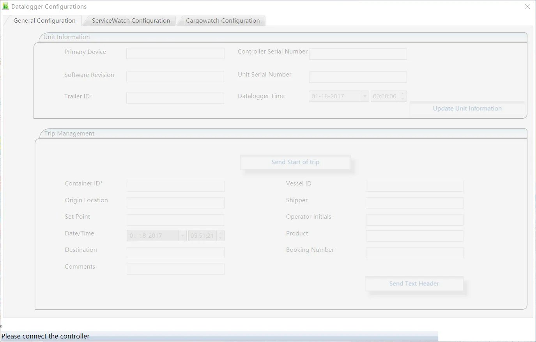Click the Shipper input field
Viewport: 536px width, 342px height.
414,203
